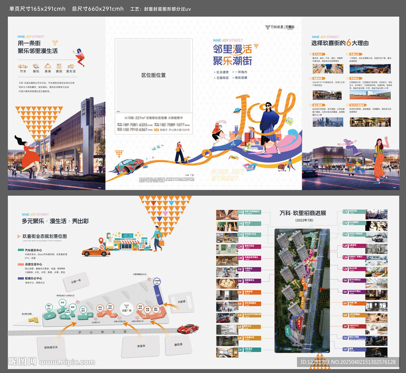
Task: Click the 汽车娱乐中心 legend label
Action: (x=33, y=250)
